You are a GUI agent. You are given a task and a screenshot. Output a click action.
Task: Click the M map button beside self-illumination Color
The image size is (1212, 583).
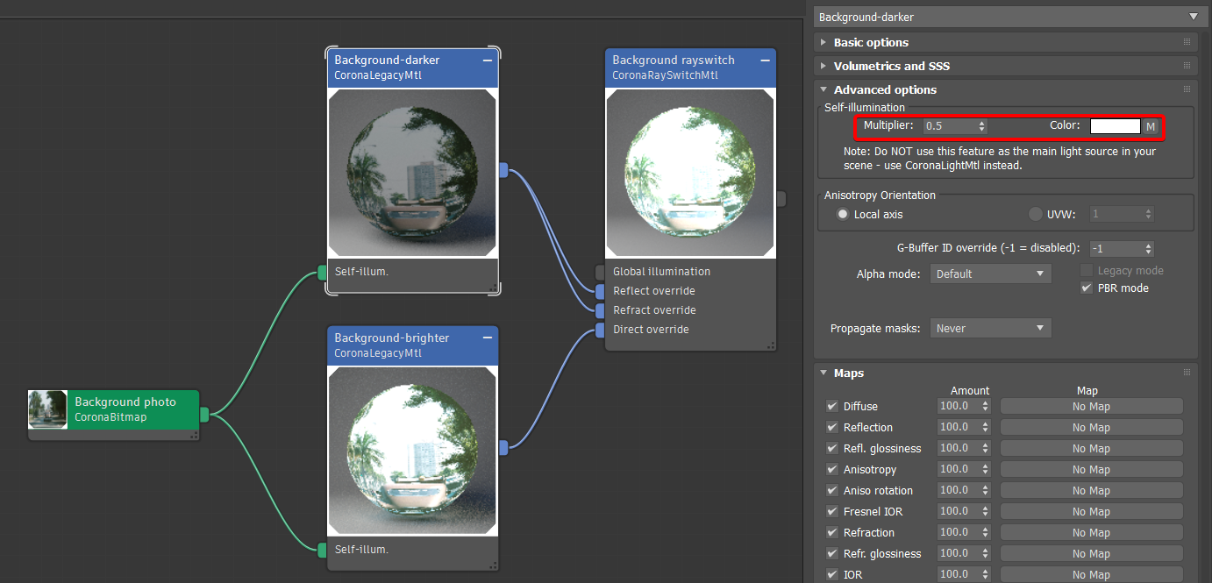1149,125
